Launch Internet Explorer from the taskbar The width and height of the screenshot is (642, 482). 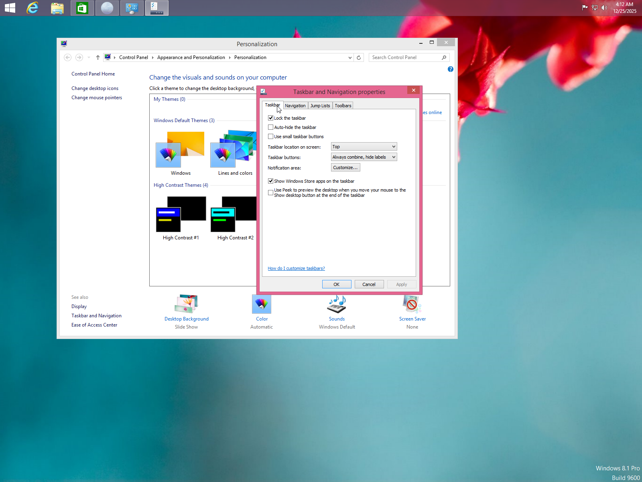32,8
